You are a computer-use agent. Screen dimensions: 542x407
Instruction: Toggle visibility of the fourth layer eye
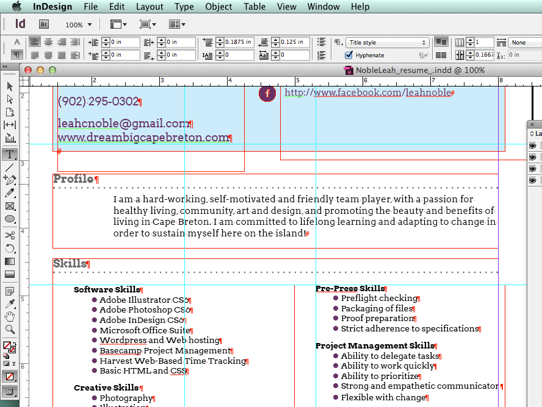point(533,180)
